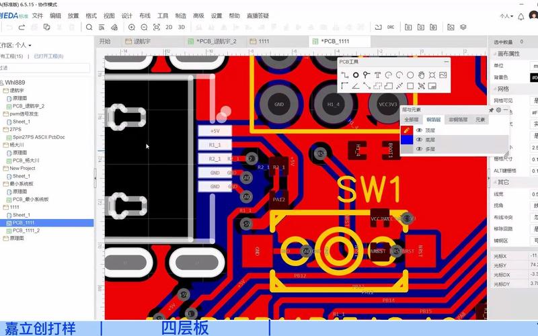Toggle visibility eye for 底层 layer

coord(419,140)
